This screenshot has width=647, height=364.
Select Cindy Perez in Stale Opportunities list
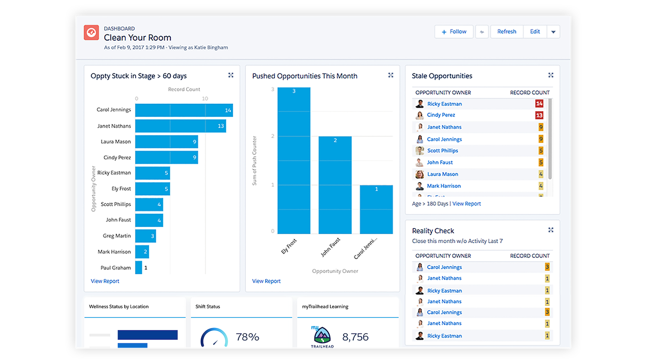[x=440, y=115]
